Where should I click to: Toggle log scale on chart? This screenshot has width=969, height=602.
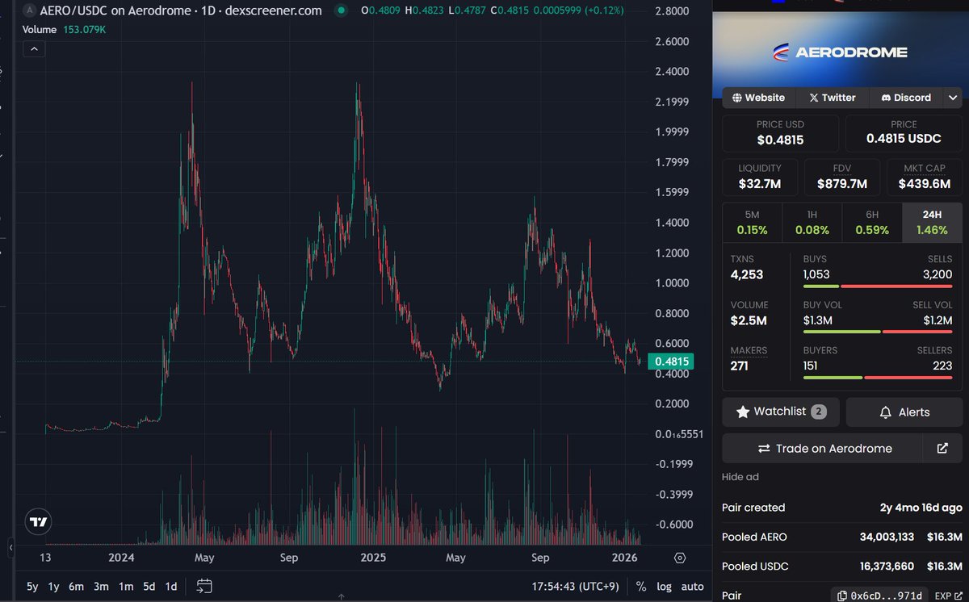coord(664,587)
